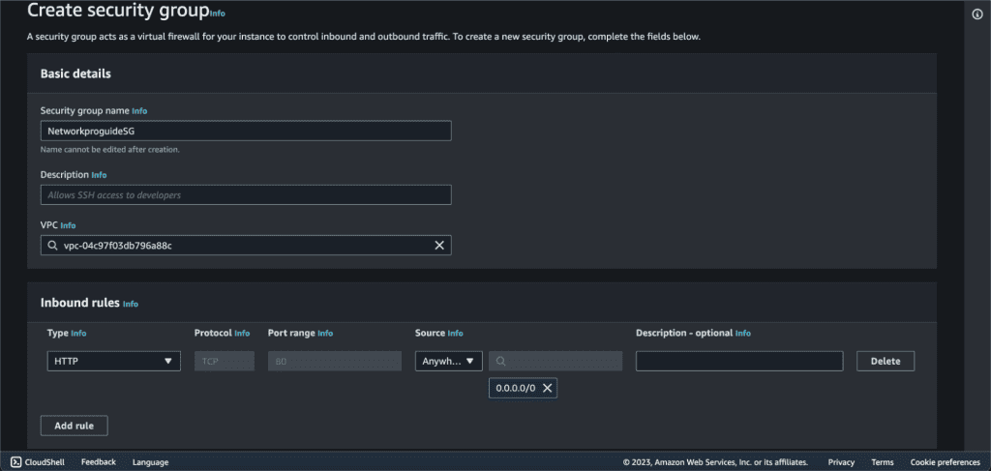Open the info panel icon at top right
Image resolution: width=991 pixels, height=471 pixels.
(x=977, y=15)
